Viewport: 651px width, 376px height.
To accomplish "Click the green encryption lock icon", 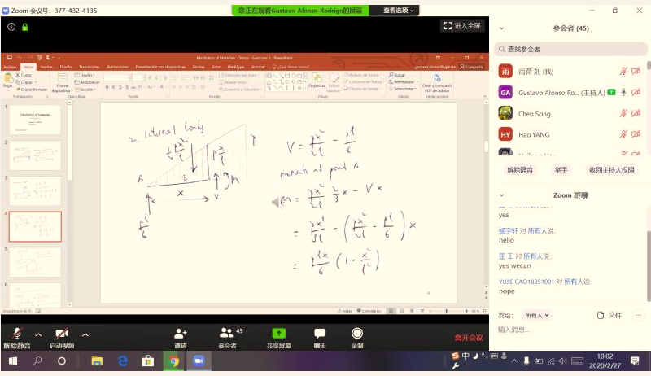I will [x=25, y=27].
